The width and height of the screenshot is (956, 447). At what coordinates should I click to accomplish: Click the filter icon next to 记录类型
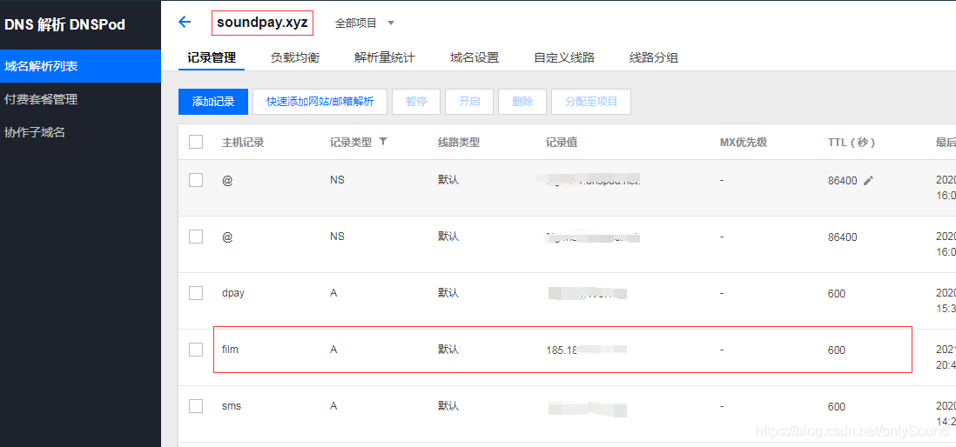pyautogui.click(x=383, y=142)
